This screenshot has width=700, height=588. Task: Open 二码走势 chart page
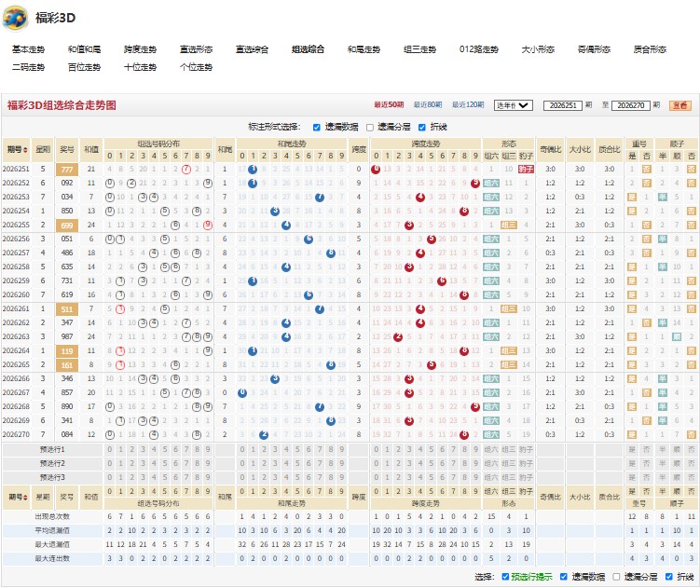coord(29,67)
